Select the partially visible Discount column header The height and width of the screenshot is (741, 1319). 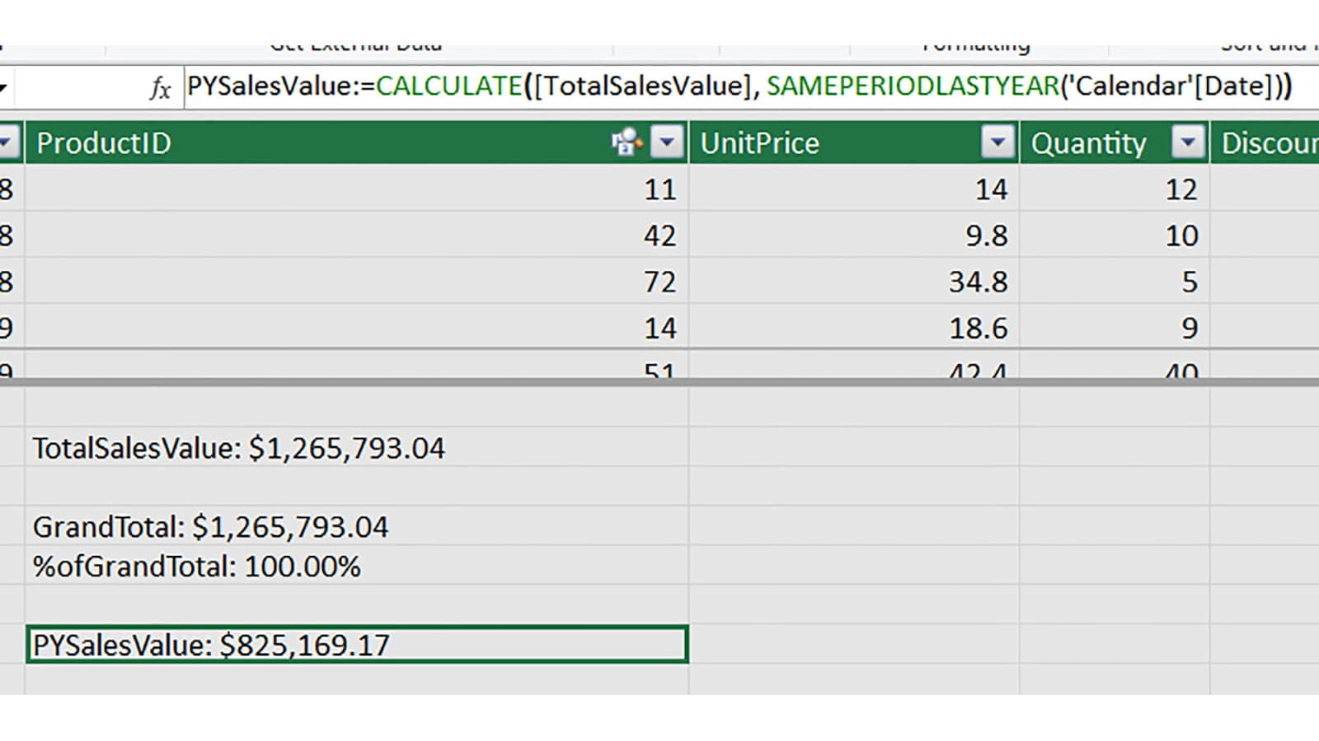[x=1265, y=143]
